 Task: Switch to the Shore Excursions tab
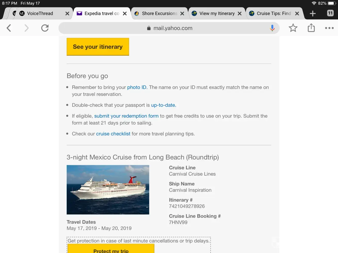pyautogui.click(x=159, y=13)
